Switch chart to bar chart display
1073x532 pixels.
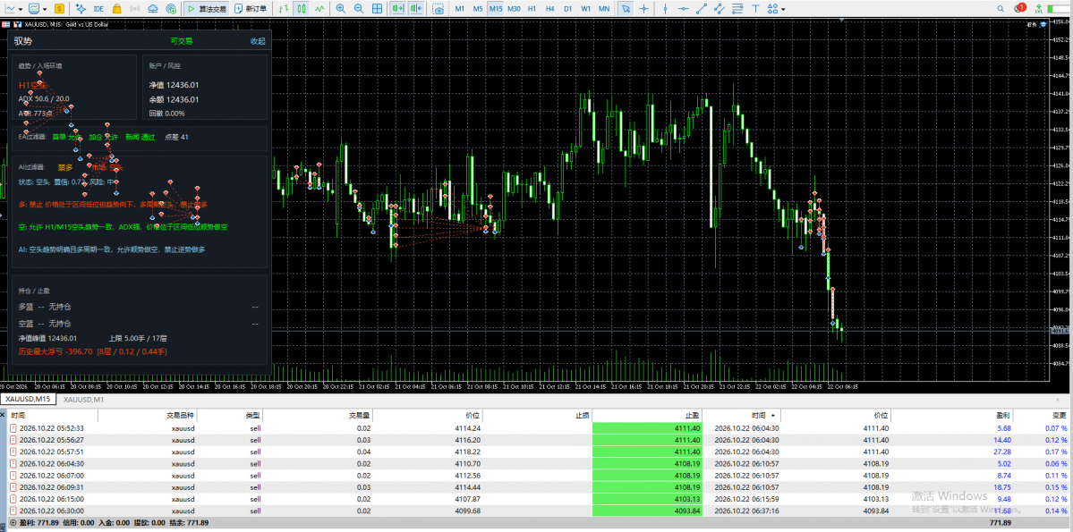point(285,9)
